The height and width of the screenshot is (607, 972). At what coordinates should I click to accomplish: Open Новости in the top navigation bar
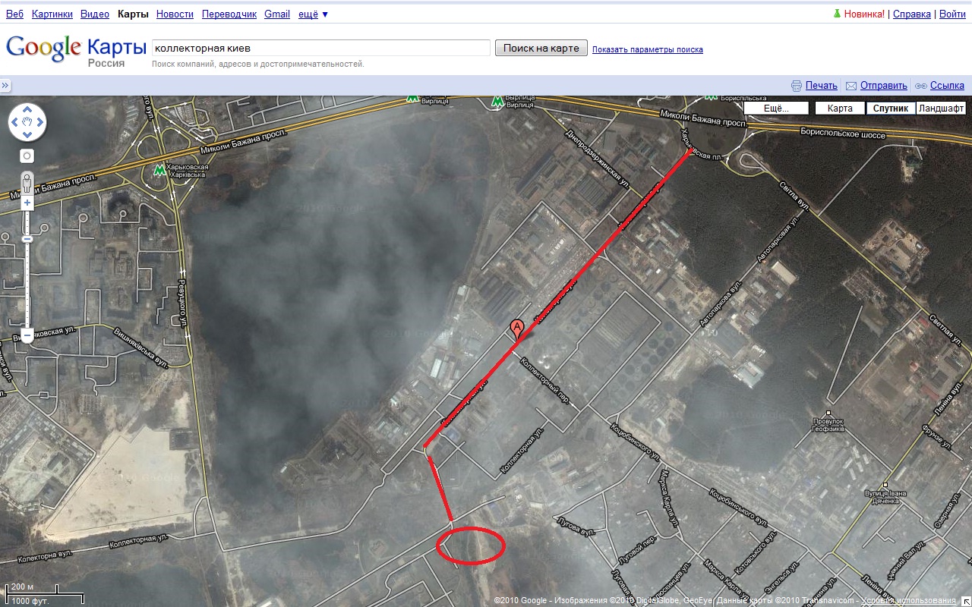pos(175,14)
